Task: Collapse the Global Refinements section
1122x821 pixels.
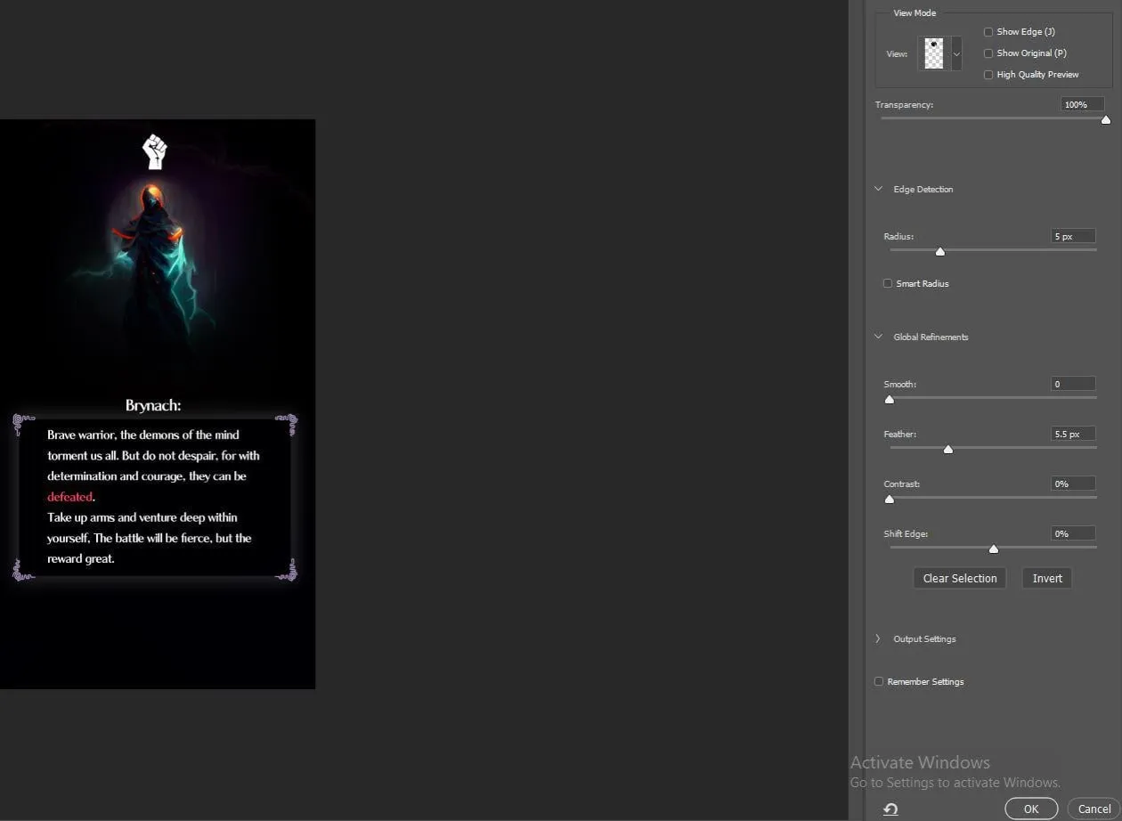Action: pyautogui.click(x=877, y=337)
